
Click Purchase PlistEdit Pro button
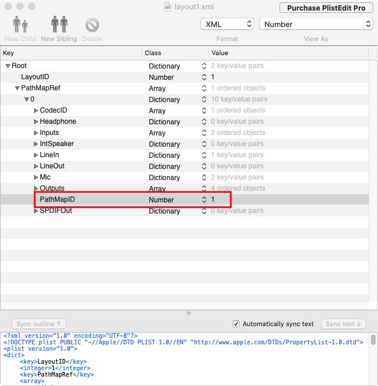pyautogui.click(x=326, y=8)
